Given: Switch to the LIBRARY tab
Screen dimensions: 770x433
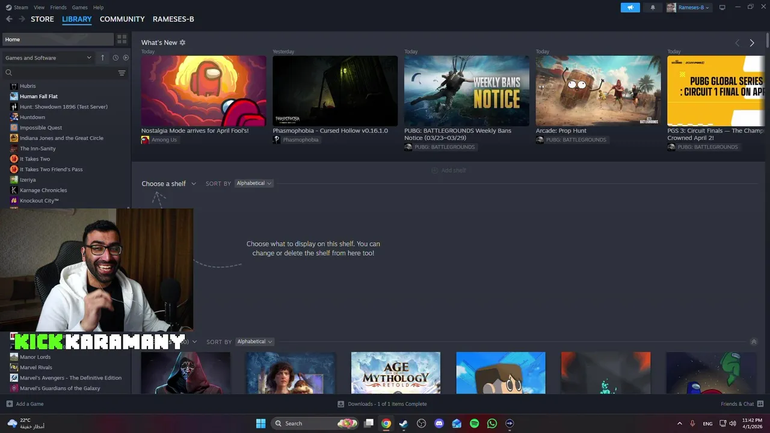Looking at the screenshot, I should click(x=77, y=19).
